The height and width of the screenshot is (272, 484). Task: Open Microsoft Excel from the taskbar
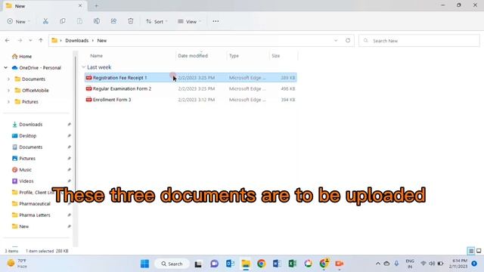[293, 264]
